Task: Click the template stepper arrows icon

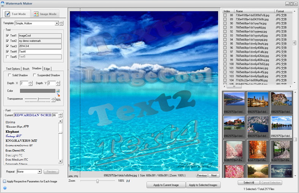Action: click(61, 23)
